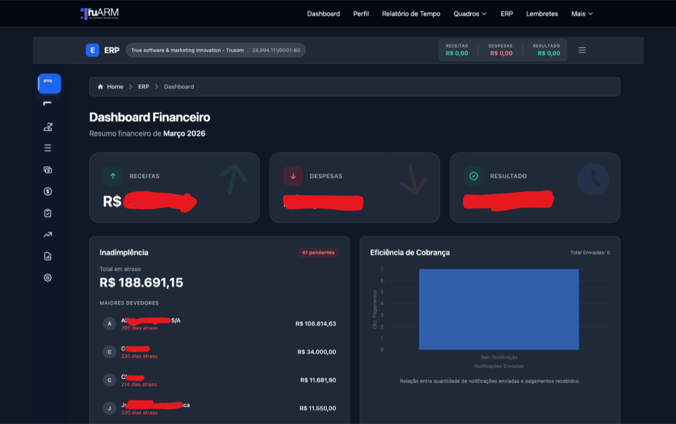Open ERP in the top navigation bar
Viewport: 676px width, 424px height.
(506, 14)
